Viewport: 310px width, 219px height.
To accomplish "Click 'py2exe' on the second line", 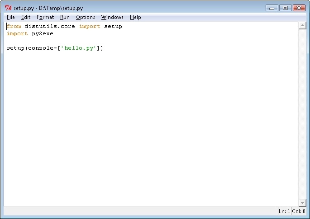I will point(43,34).
